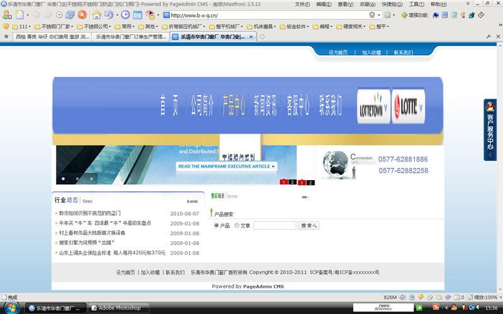Select the 文章 radio button
The width and height of the screenshot is (503, 314).
click(237, 225)
